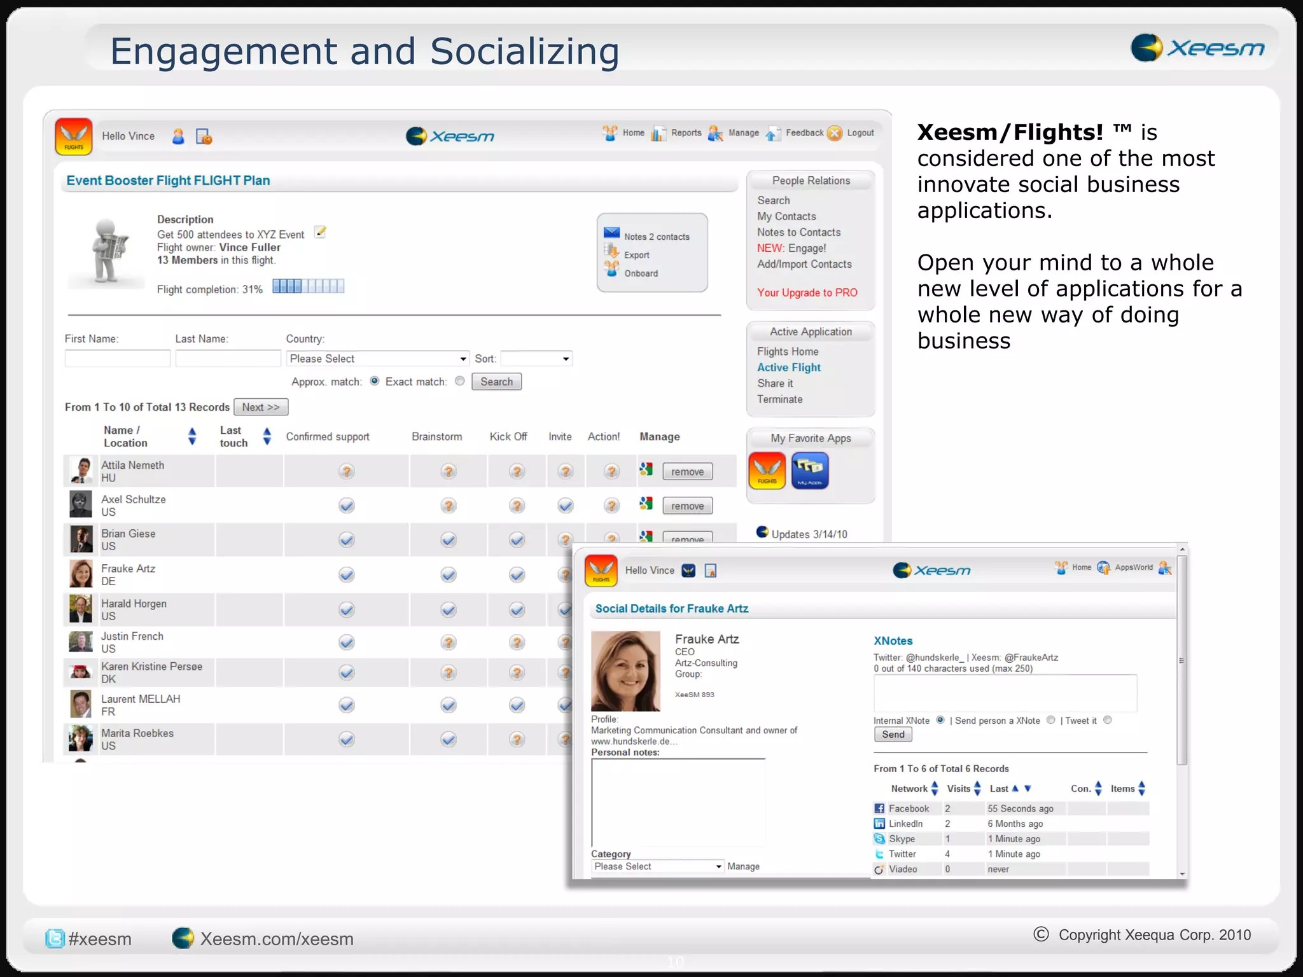Click the AppsWorld globe icon in popup
The width and height of the screenshot is (1303, 977).
1103,567
